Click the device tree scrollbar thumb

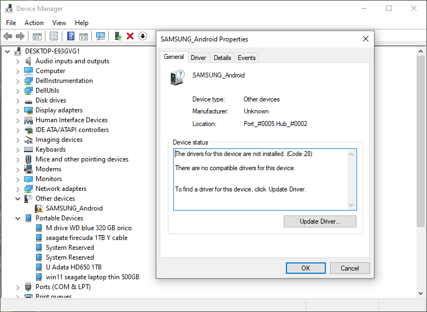[421, 141]
